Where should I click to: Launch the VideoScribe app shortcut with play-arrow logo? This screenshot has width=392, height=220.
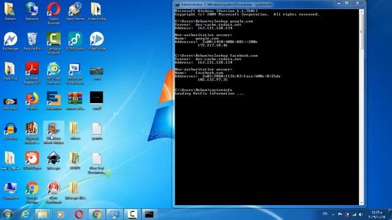pos(97,42)
